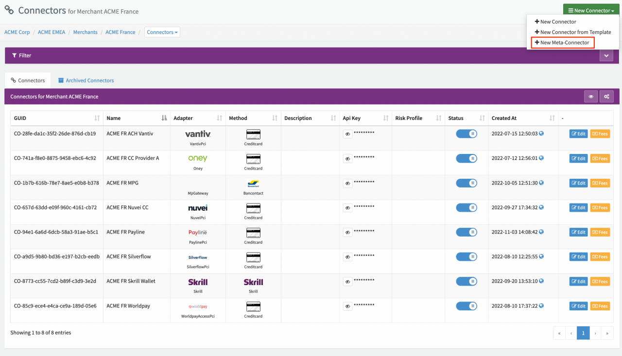Select New Meta-Connector menu entry
Image resolution: width=622 pixels, height=356 pixels.
pyautogui.click(x=562, y=43)
